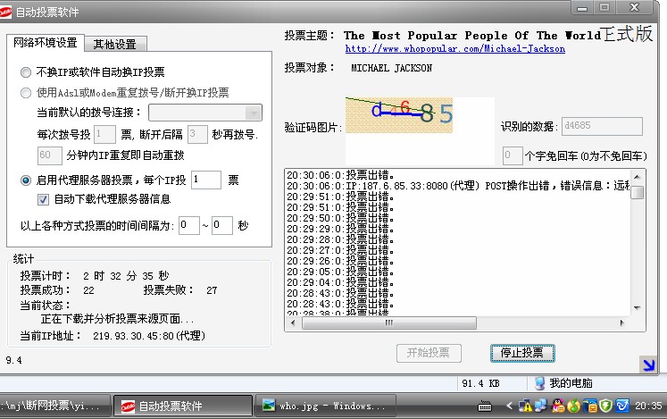The image size is (667, 419).
Task: Click the 断开后隔 seconds field
Action: [197, 134]
